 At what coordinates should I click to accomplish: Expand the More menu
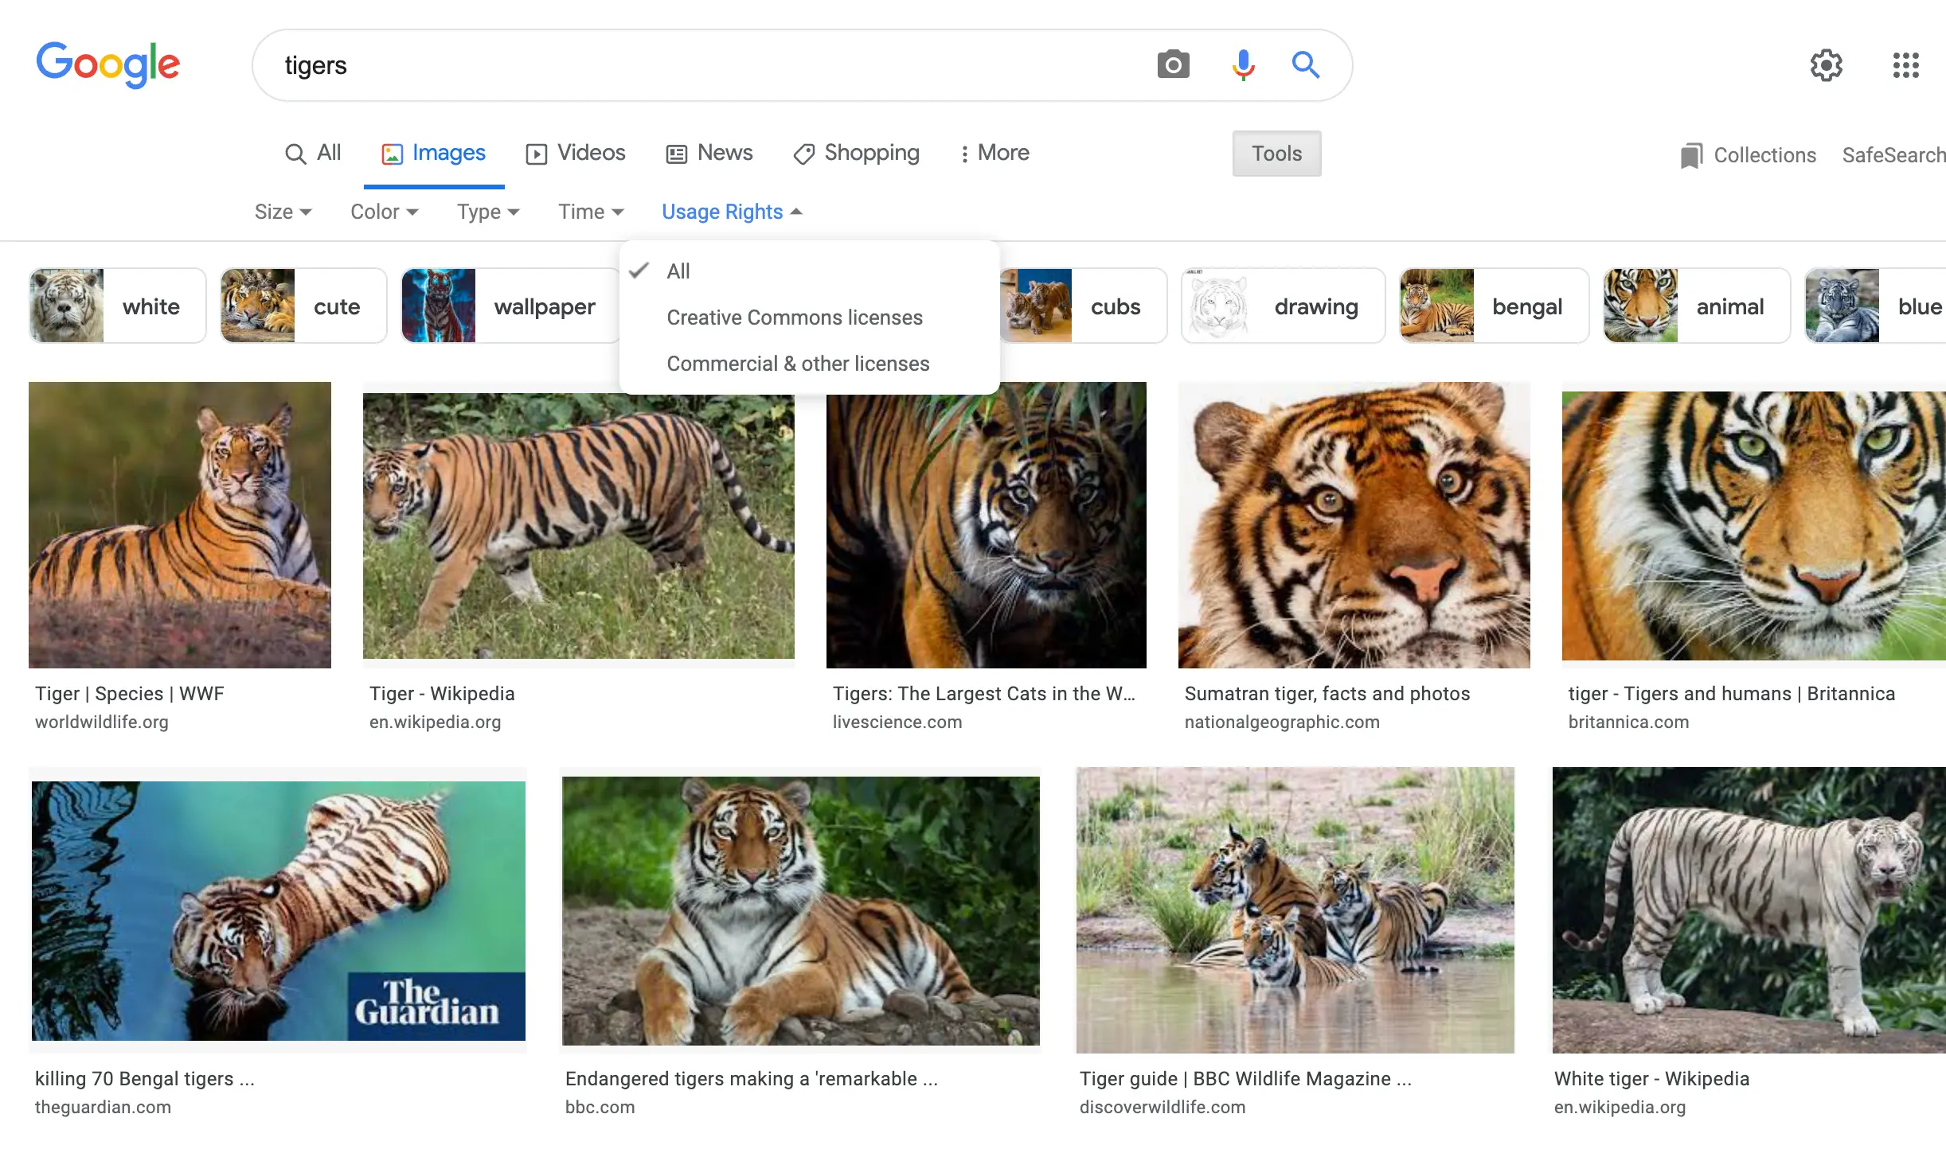pyautogui.click(x=995, y=153)
